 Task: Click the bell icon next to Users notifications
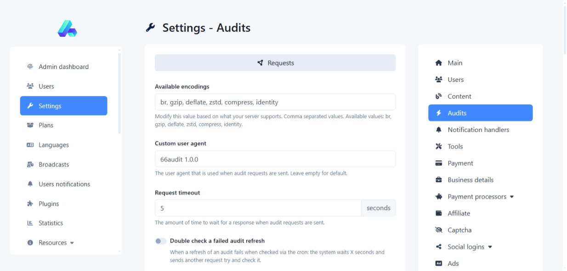30,184
